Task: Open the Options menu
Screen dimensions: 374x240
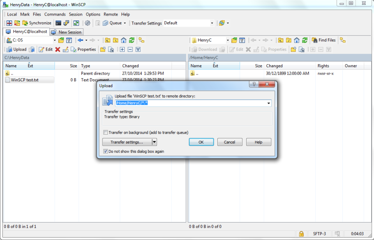Action: [93, 14]
